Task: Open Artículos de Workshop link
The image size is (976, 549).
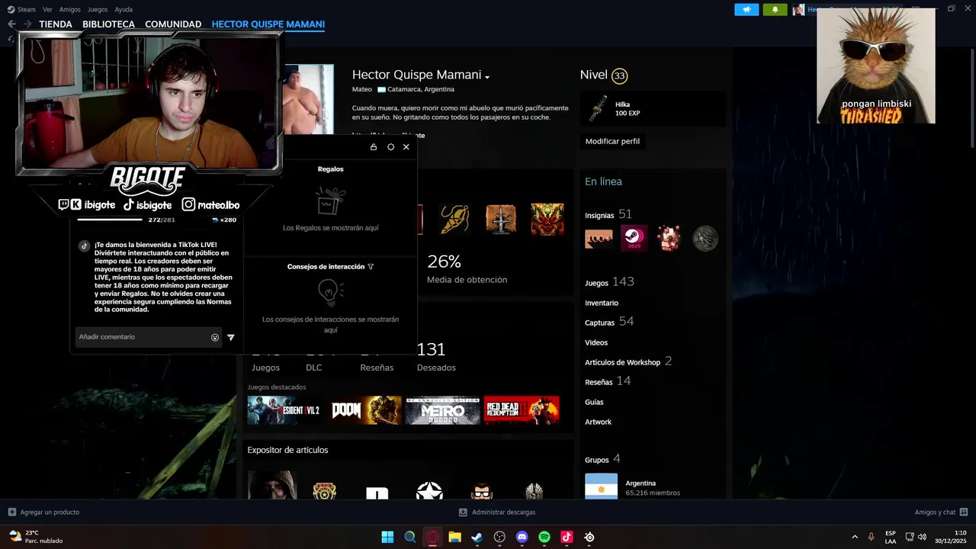Action: pyautogui.click(x=628, y=361)
